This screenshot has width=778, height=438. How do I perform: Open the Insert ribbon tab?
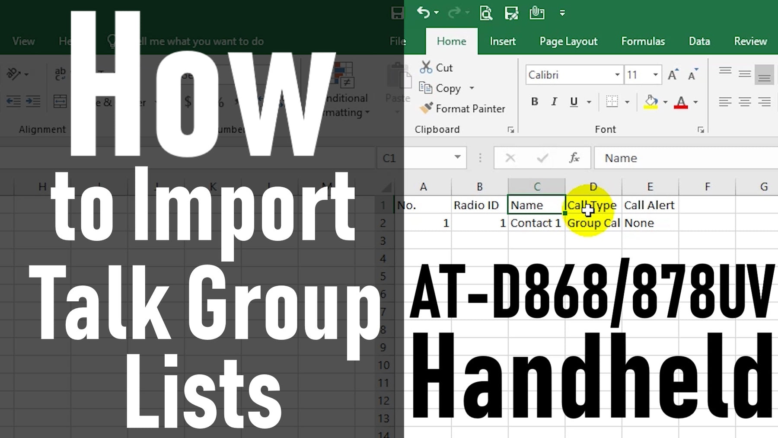(503, 41)
